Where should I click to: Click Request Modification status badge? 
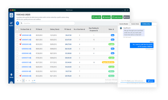coord(108,62)
